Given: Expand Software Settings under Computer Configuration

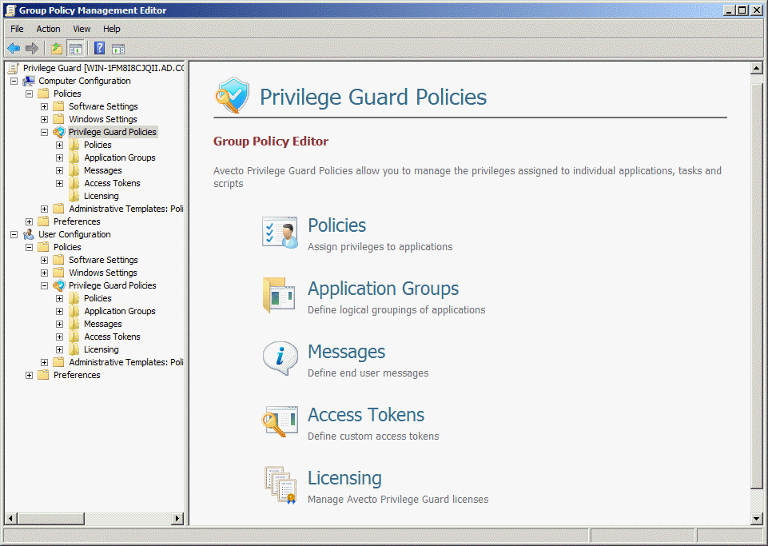Looking at the screenshot, I should click(x=45, y=106).
